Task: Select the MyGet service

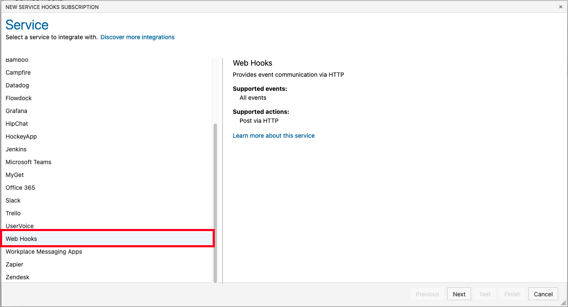Action: pyautogui.click(x=107, y=175)
